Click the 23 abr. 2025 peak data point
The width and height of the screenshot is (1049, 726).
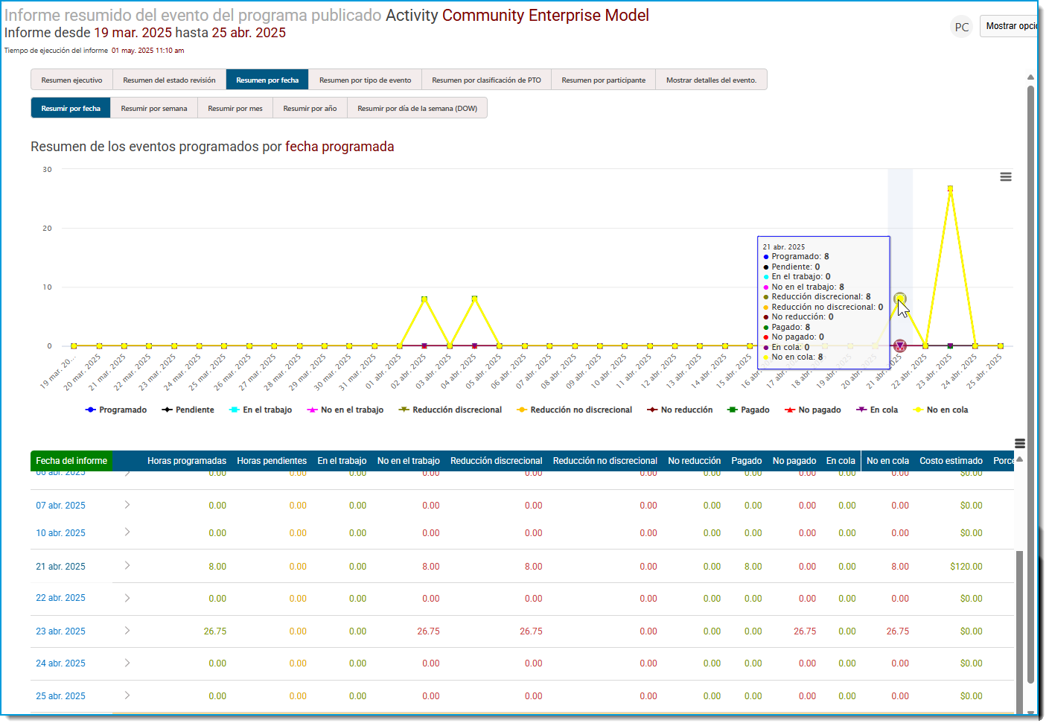click(x=950, y=188)
